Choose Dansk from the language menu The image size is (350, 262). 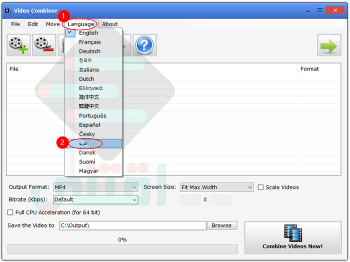93,152
